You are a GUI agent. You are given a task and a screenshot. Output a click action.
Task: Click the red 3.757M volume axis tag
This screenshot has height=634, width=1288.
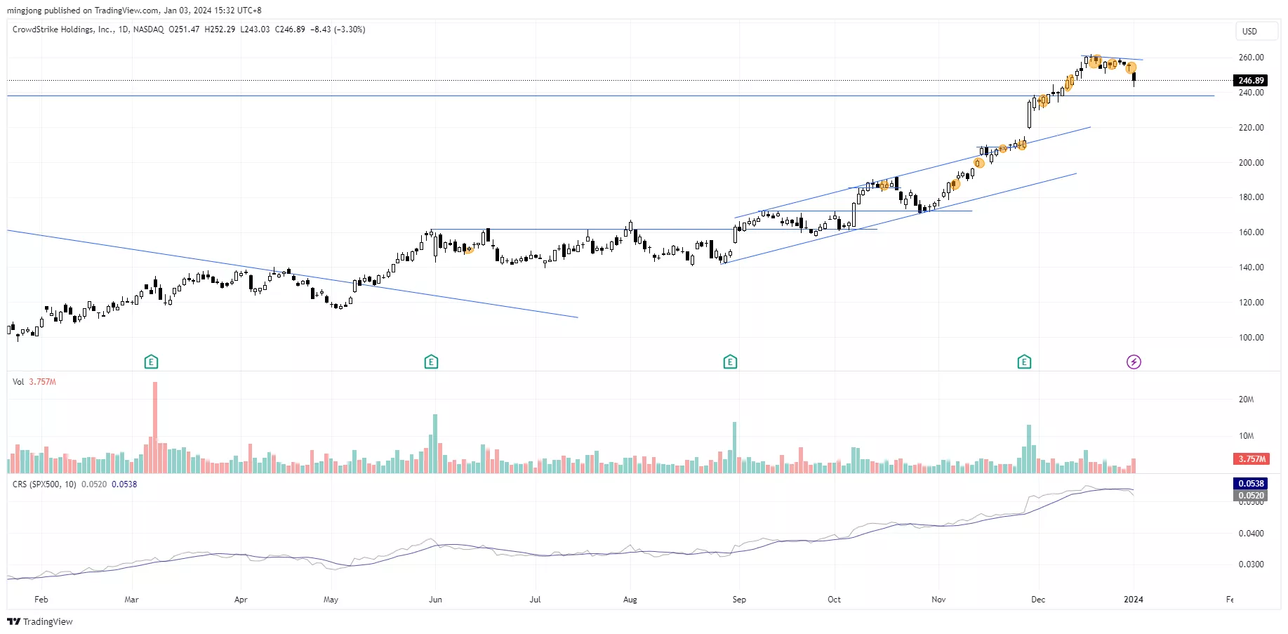[1251, 459]
